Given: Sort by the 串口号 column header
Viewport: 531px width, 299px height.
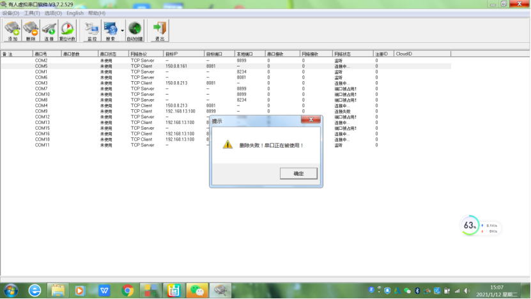Looking at the screenshot, I should 46,54.
